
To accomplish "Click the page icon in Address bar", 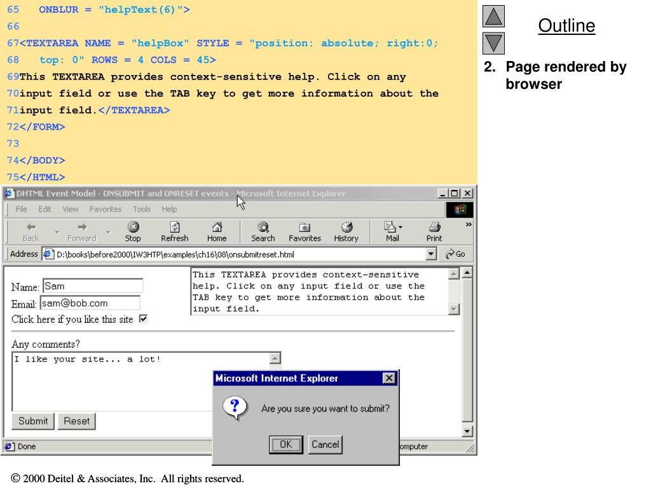I will coord(48,254).
